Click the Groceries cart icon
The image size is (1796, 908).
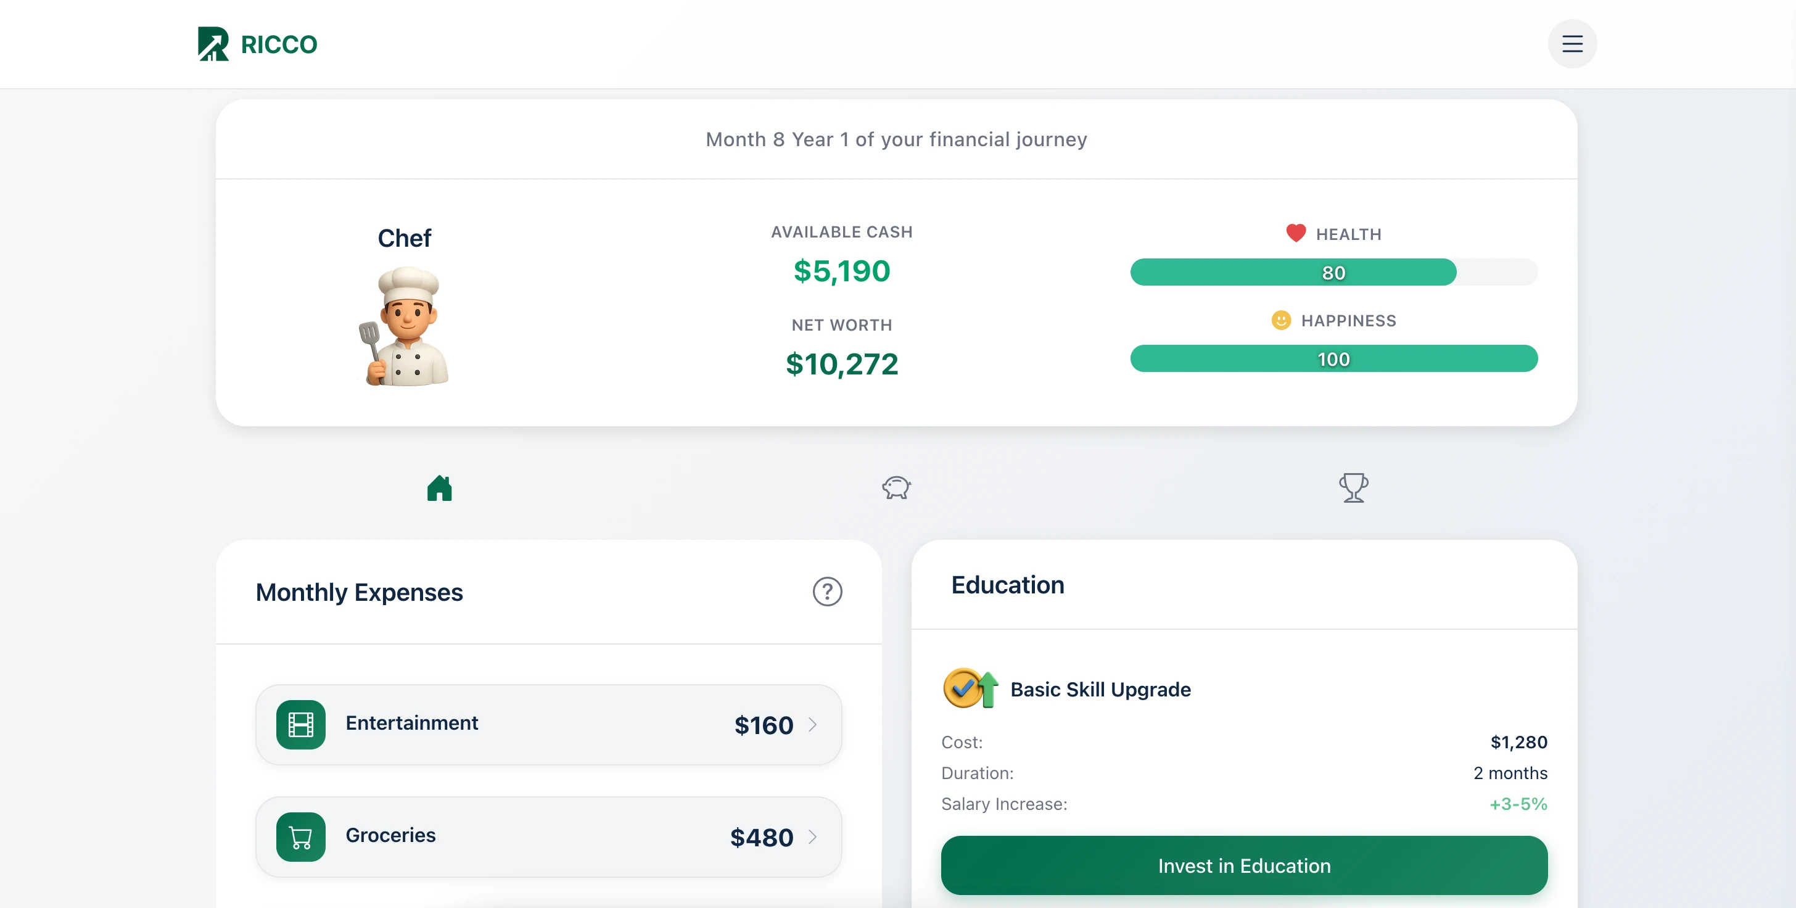(300, 837)
